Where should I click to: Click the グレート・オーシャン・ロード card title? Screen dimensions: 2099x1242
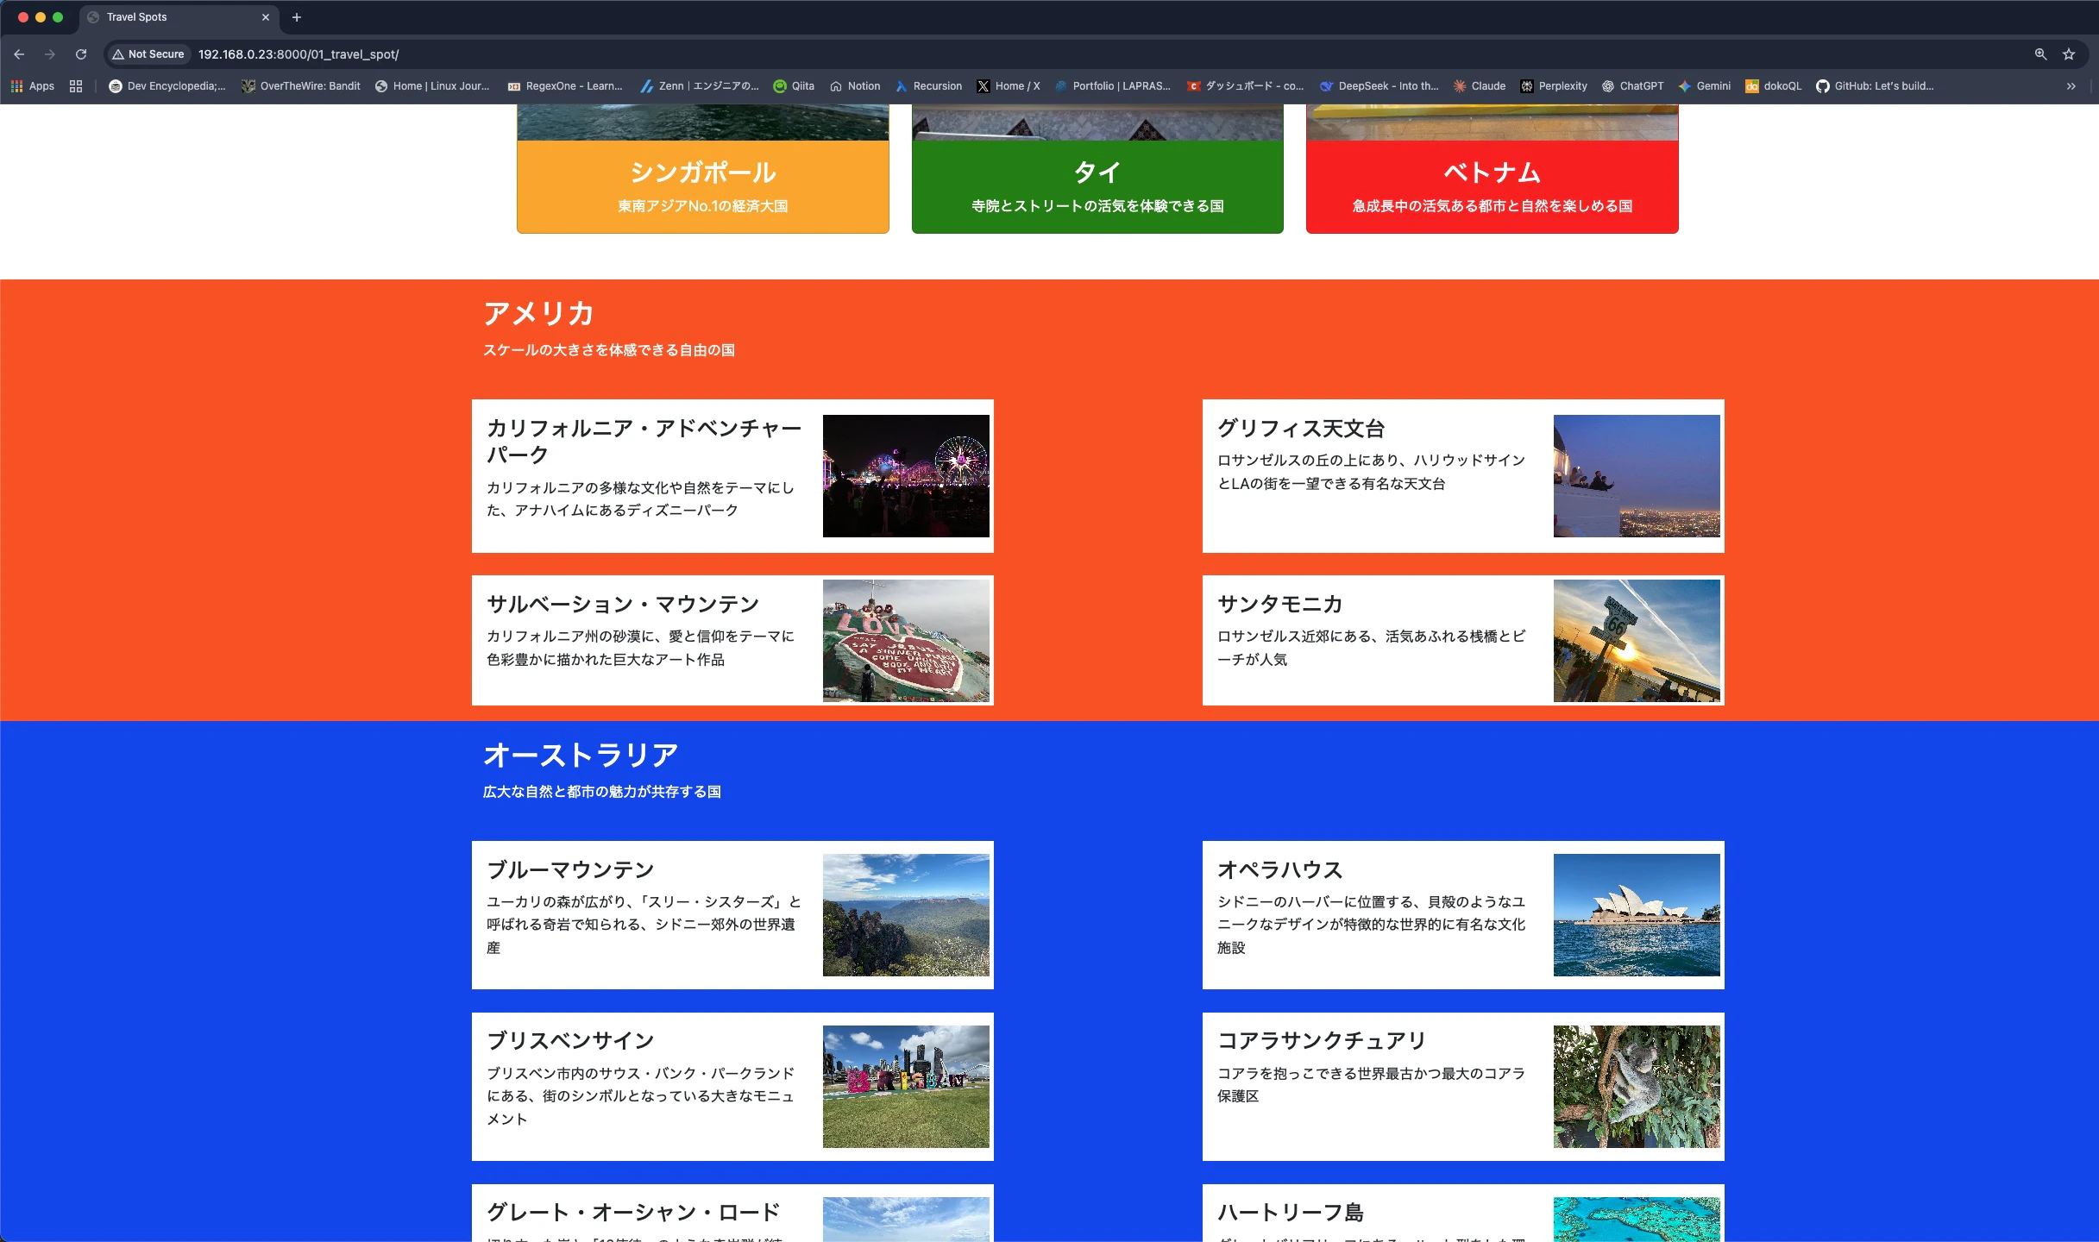(x=633, y=1212)
